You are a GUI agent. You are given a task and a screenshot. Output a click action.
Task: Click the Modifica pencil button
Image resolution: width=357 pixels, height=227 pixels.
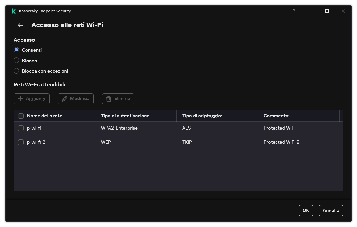76,99
